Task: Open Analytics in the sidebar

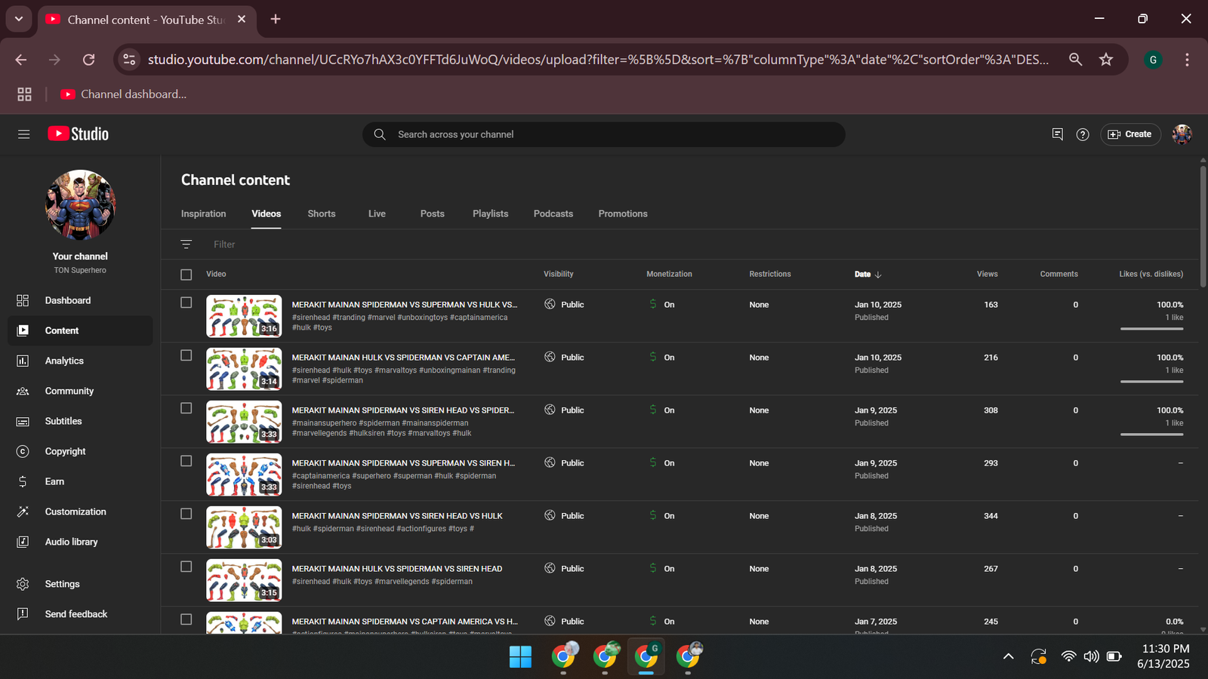Action: coord(80,361)
